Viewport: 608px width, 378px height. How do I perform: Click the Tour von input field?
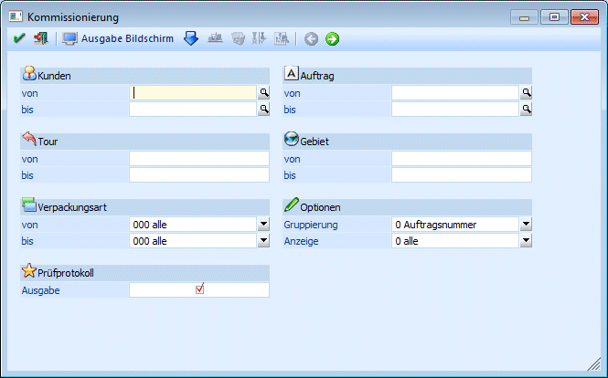click(198, 158)
